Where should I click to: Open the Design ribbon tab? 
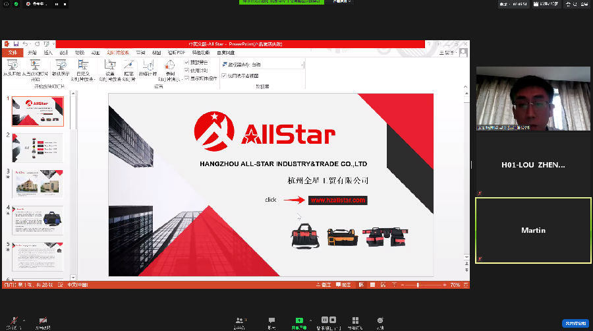pyautogui.click(x=63, y=53)
